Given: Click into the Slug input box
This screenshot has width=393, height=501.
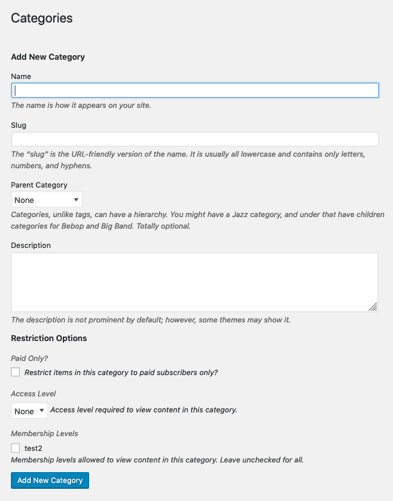Looking at the screenshot, I should 195,139.
